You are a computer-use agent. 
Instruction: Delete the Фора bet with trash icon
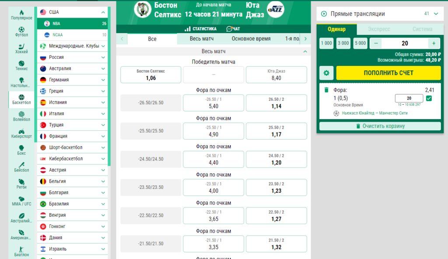pos(326,90)
